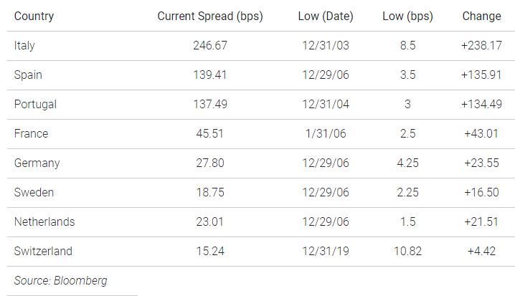This screenshot has height=296, width=515.
Task: Select the Italy row label
Action: (x=24, y=46)
